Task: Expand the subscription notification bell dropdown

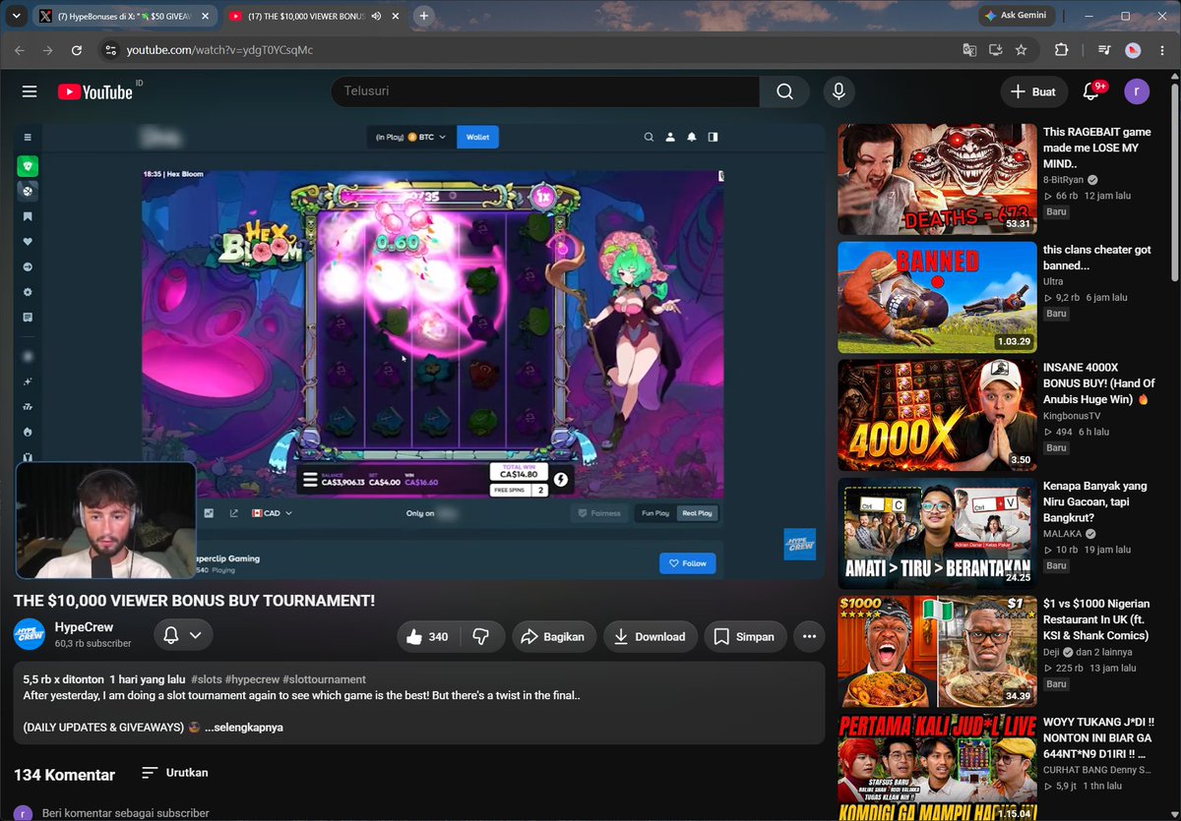Action: 183,635
